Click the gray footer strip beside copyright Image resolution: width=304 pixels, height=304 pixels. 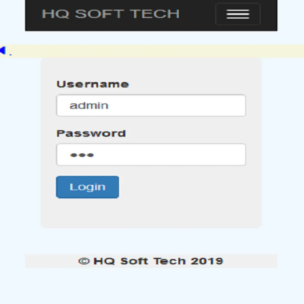pos(250,261)
